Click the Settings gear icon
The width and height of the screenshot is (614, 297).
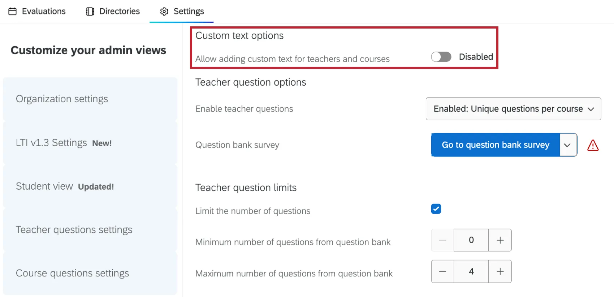[x=164, y=11]
